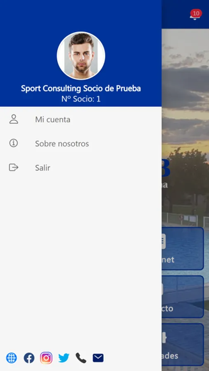Screen dimensions: 209x371
Task: Choose Salir to log out
Action: point(81,167)
